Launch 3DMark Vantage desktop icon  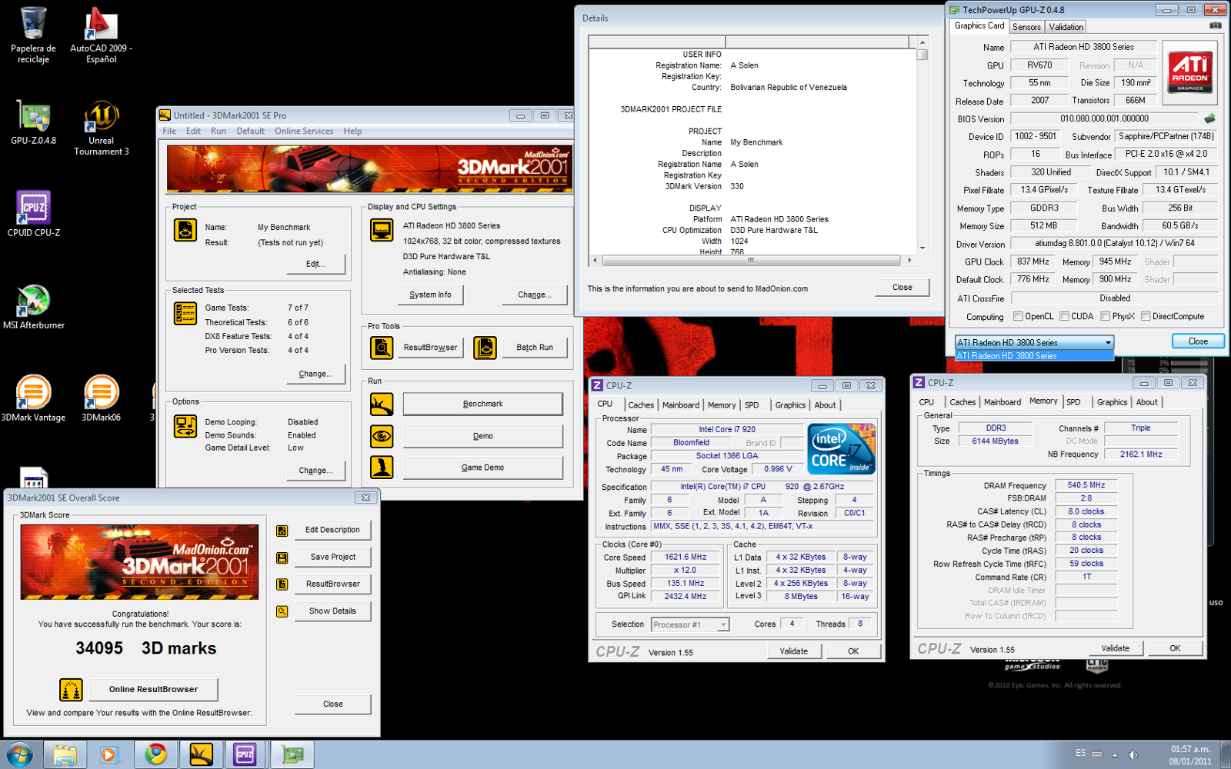[x=33, y=398]
